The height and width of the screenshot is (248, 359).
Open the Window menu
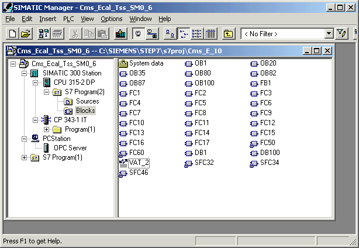(x=140, y=19)
